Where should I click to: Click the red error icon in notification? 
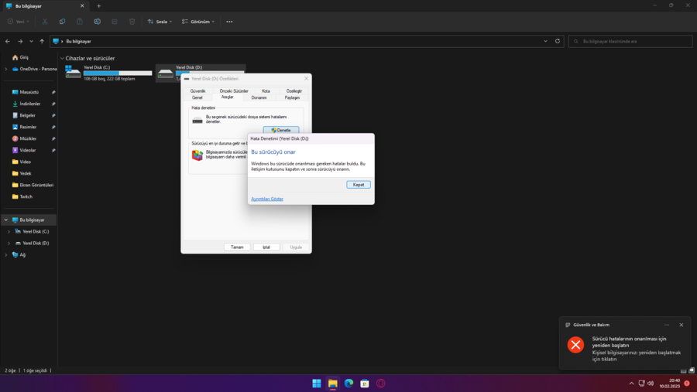pyautogui.click(x=575, y=345)
